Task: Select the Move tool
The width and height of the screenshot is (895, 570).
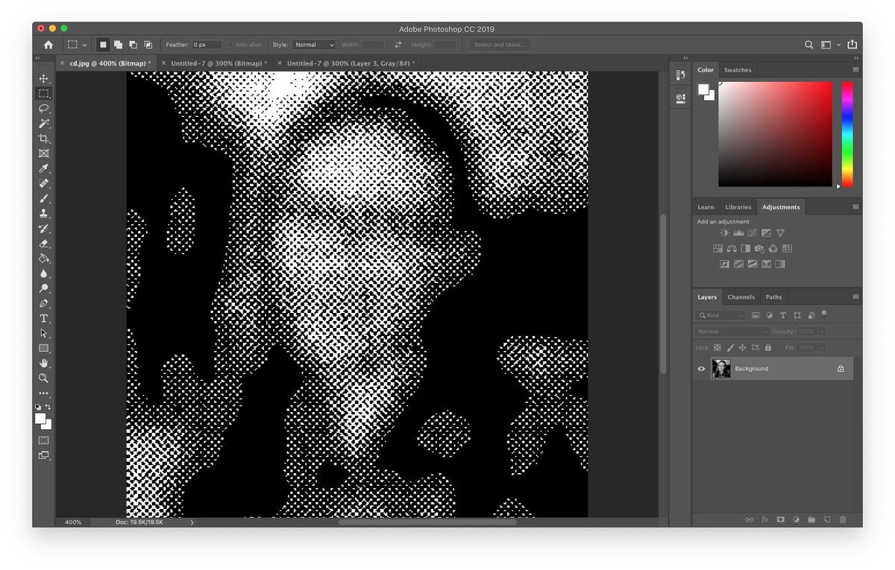Action: coord(44,79)
